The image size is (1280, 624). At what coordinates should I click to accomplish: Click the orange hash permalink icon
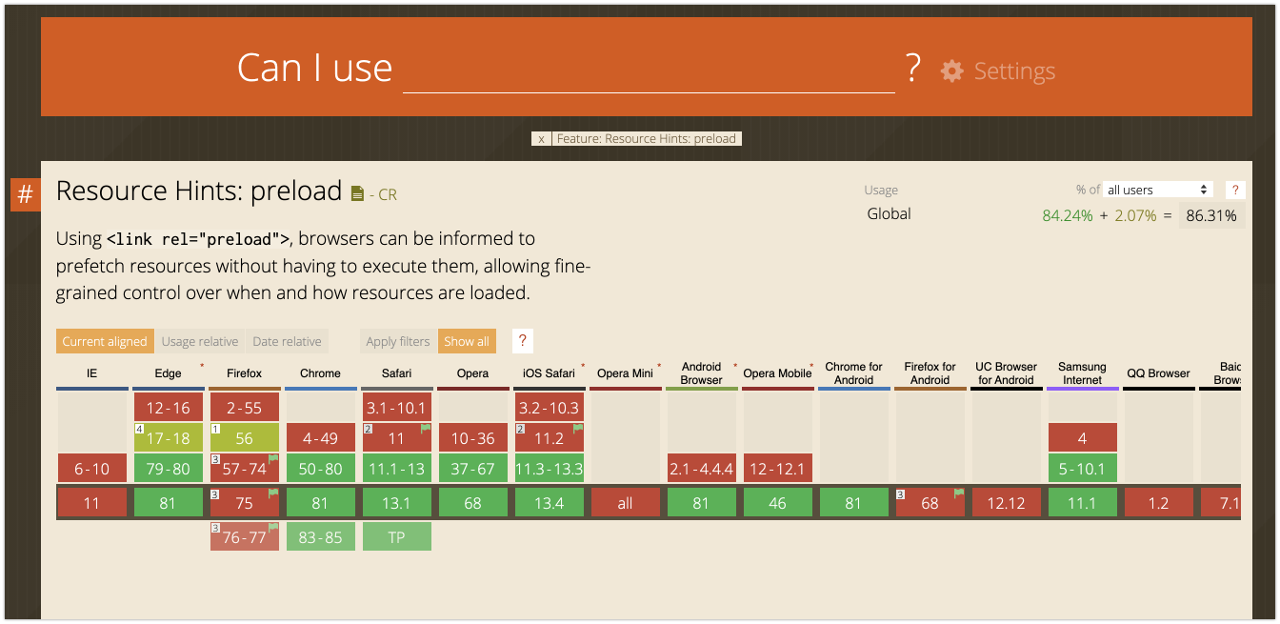25,194
